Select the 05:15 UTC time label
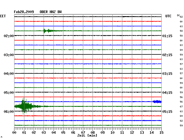Screen dimensions: 184x140 point(167,111)
